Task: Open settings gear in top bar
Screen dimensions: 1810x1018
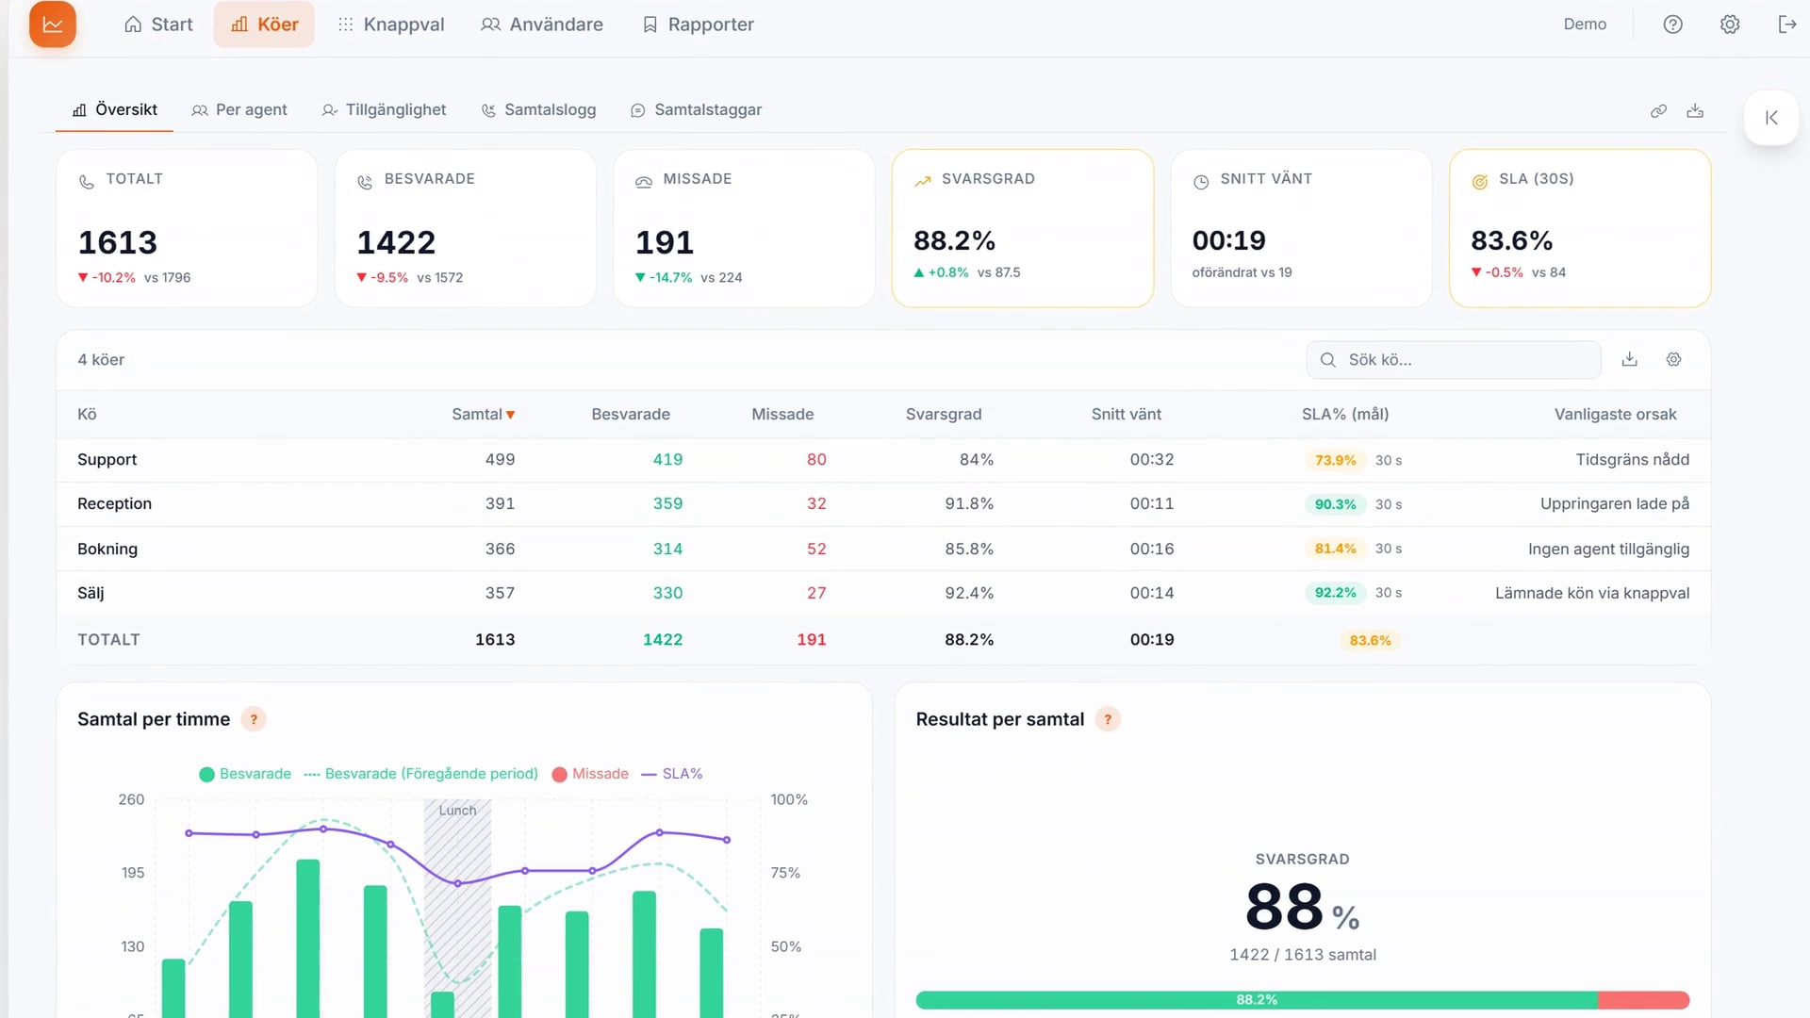Action: tap(1730, 25)
